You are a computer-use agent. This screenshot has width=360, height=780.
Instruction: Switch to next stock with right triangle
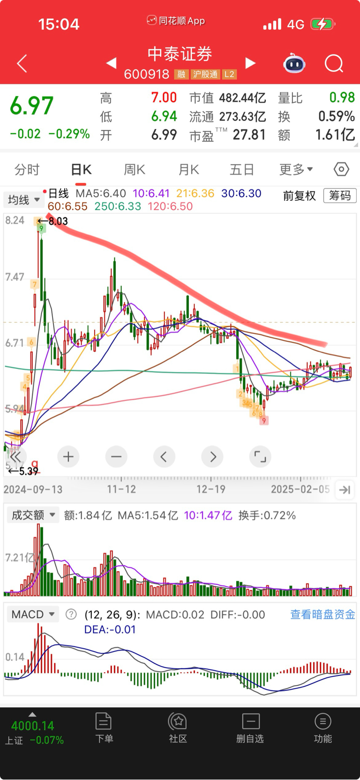251,63
